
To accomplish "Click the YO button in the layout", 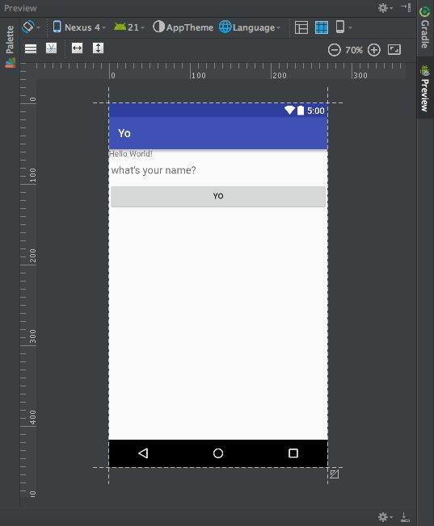I will tap(218, 196).
